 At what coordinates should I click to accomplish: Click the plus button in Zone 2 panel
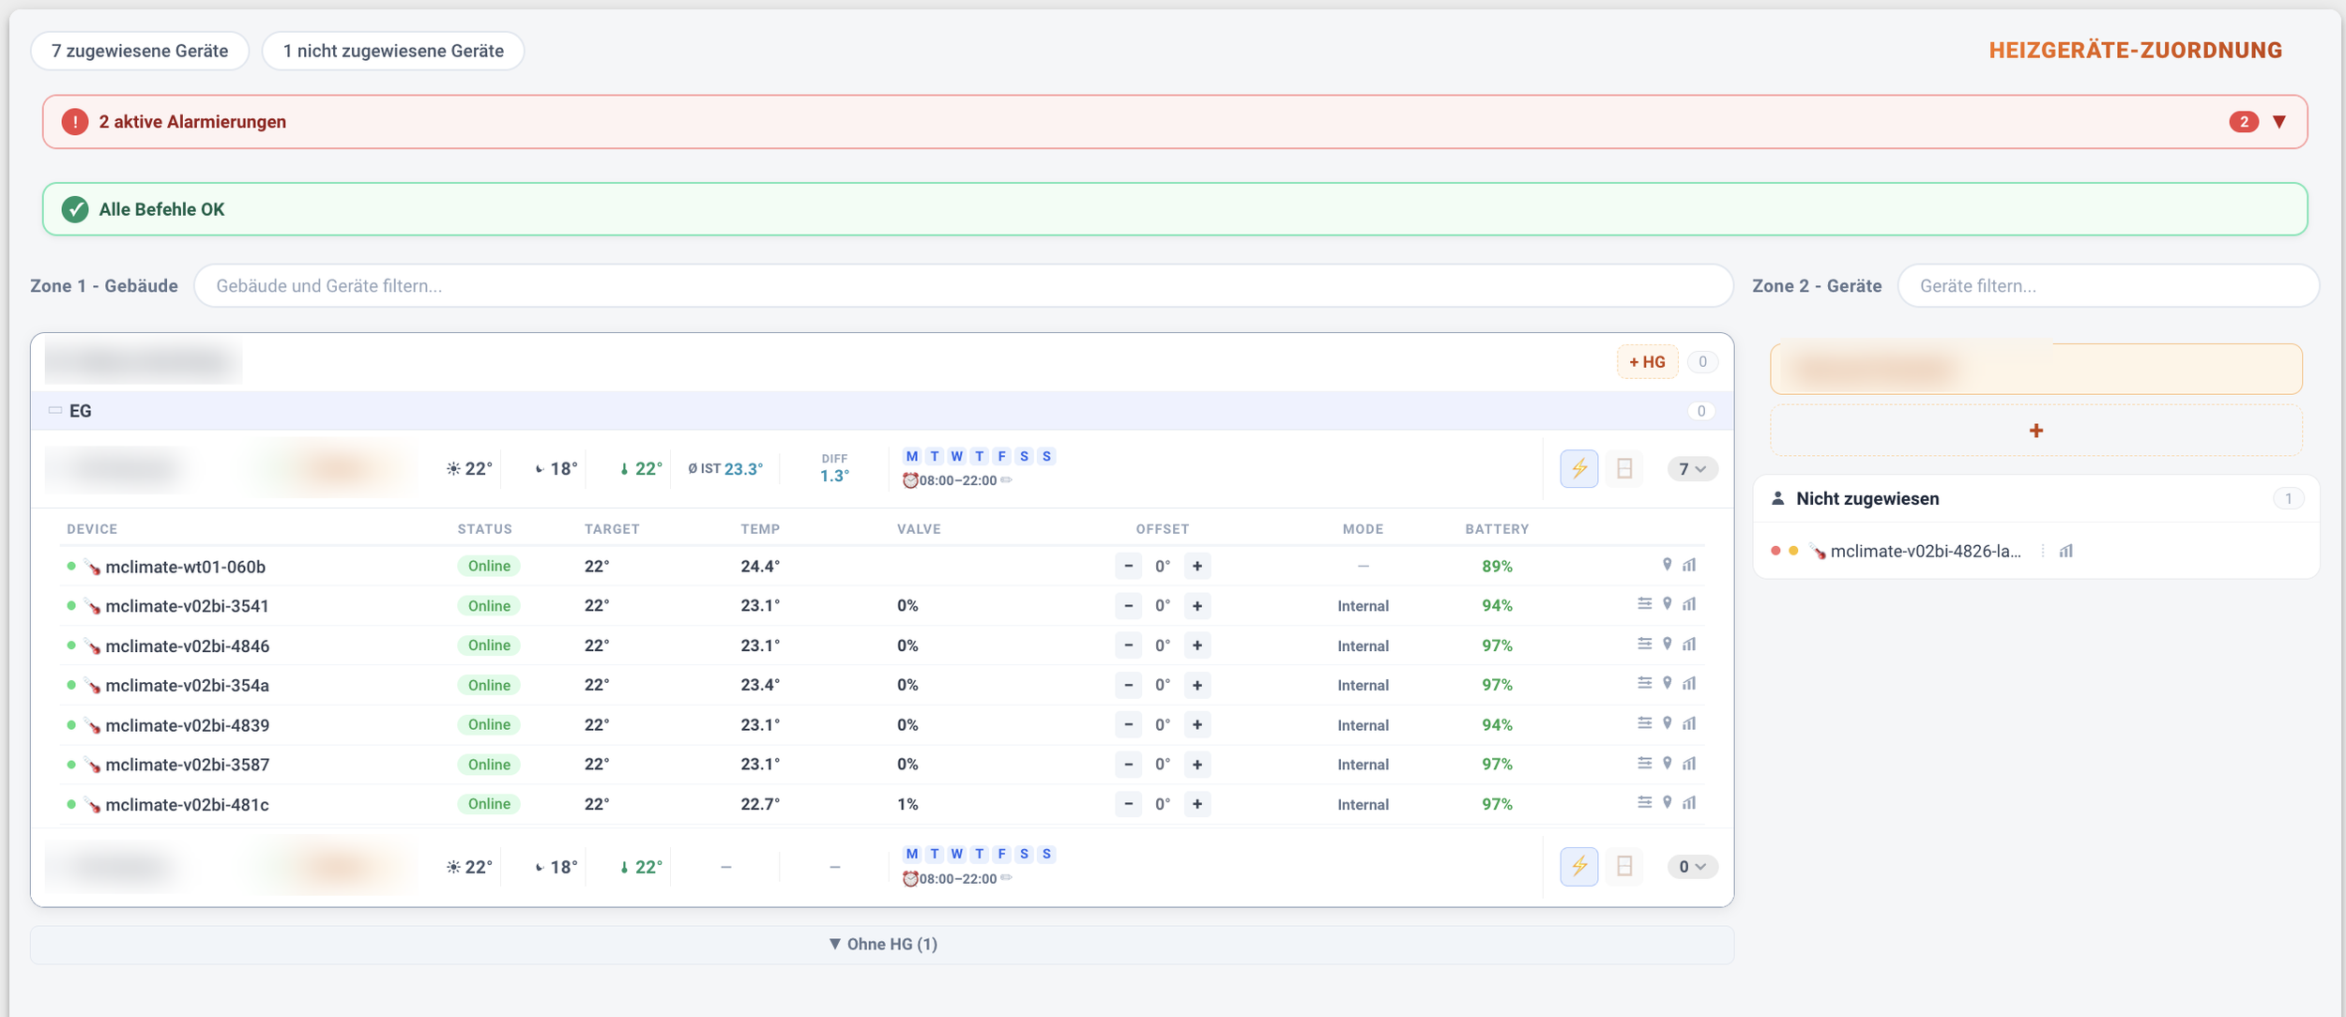(2035, 431)
